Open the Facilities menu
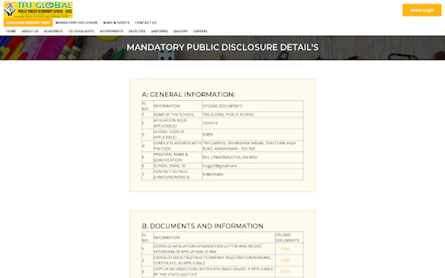 click(x=137, y=31)
